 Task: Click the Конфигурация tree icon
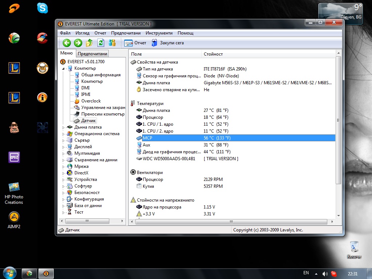coord(69,199)
